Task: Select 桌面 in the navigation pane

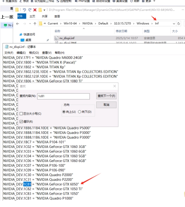Action: click(x=28, y=40)
